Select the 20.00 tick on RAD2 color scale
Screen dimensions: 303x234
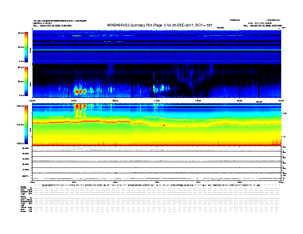point(21,47)
